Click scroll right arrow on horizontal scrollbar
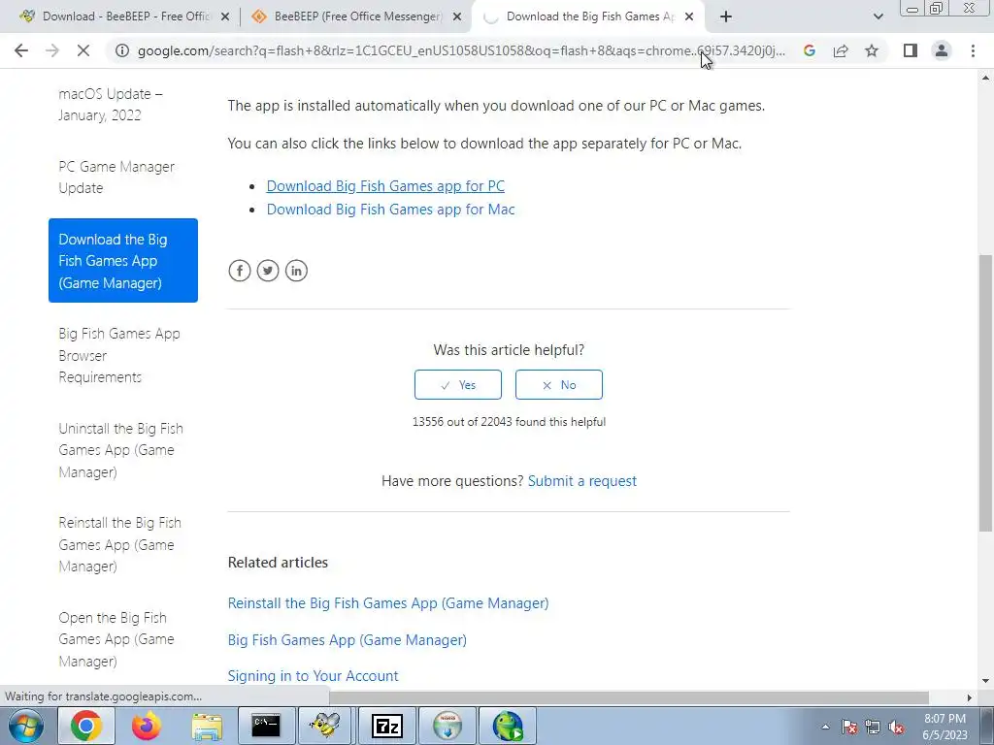994x745 pixels. pyautogui.click(x=969, y=697)
